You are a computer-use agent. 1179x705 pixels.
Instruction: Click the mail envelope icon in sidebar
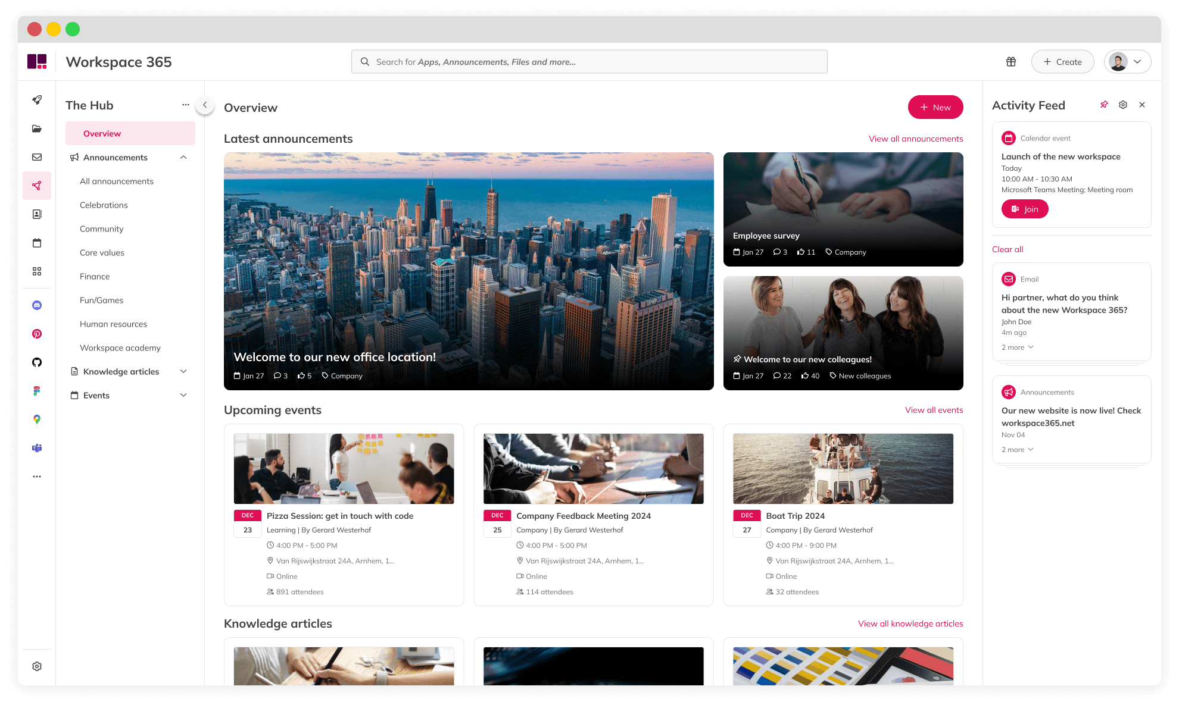coord(36,156)
